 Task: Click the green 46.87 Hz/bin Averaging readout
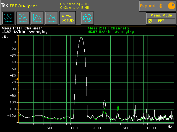111,32
